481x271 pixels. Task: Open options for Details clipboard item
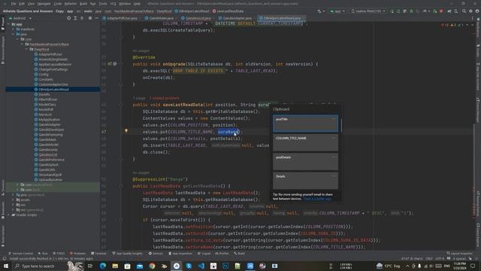pos(334,176)
